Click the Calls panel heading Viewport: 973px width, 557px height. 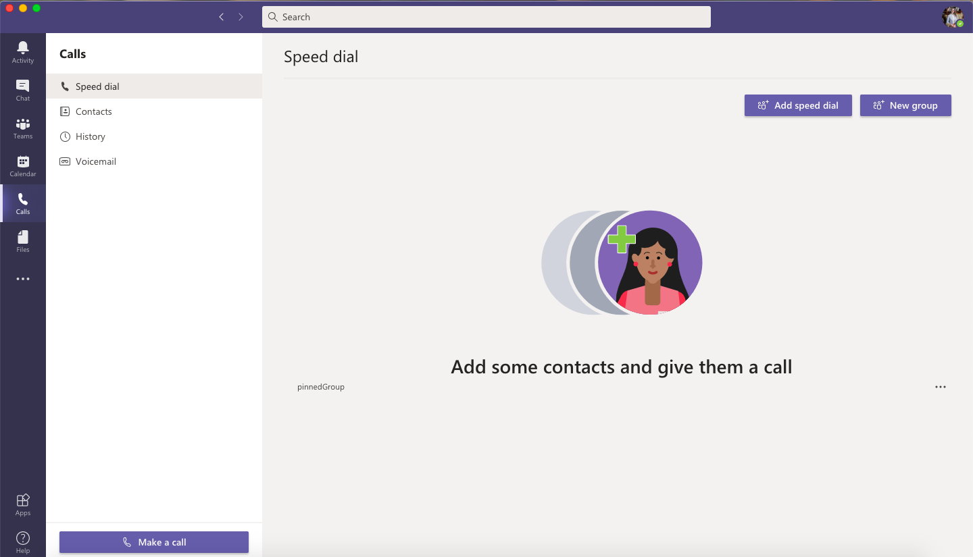coord(73,54)
